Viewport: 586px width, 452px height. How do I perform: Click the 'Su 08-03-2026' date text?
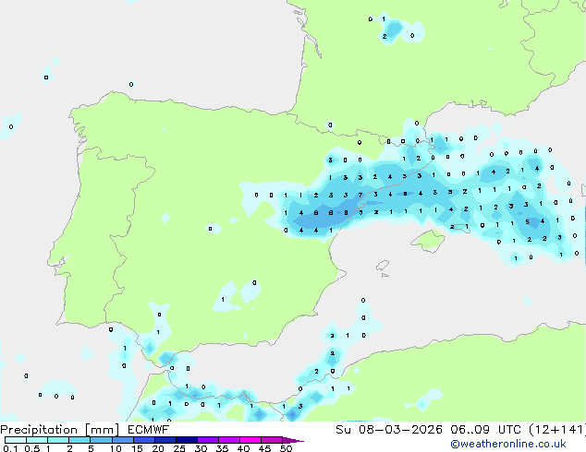[x=389, y=430]
